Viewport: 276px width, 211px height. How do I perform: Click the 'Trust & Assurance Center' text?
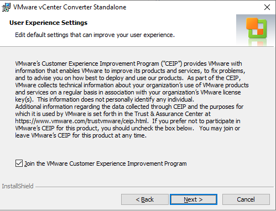click(168, 114)
